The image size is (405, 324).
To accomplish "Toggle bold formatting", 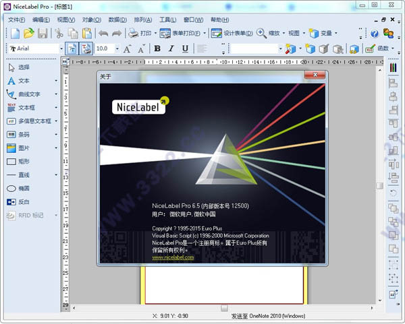I will click(157, 48).
